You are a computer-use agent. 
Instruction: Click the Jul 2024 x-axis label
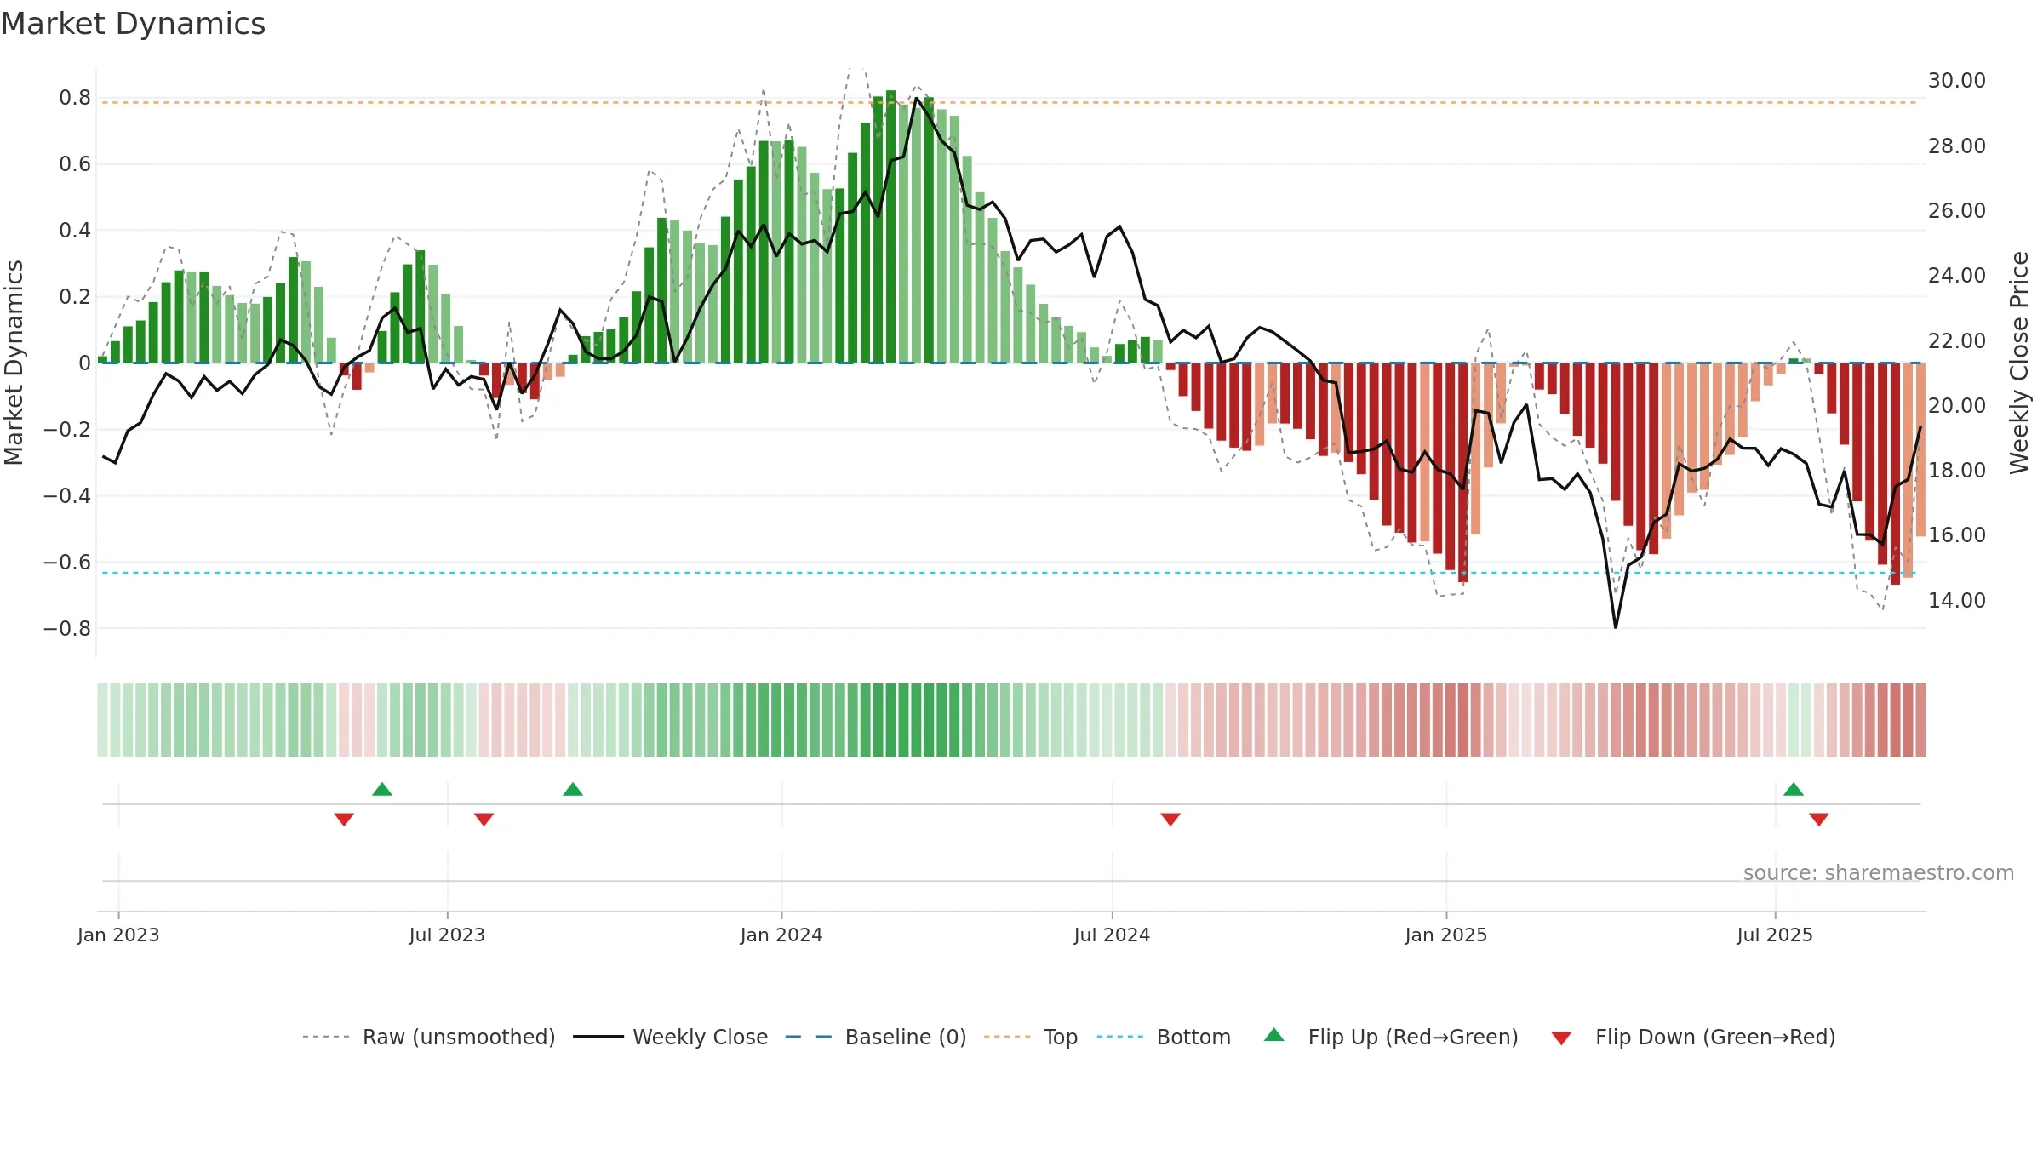coord(1112,935)
